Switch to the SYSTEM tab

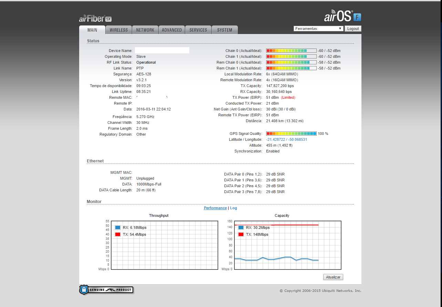coord(225,30)
